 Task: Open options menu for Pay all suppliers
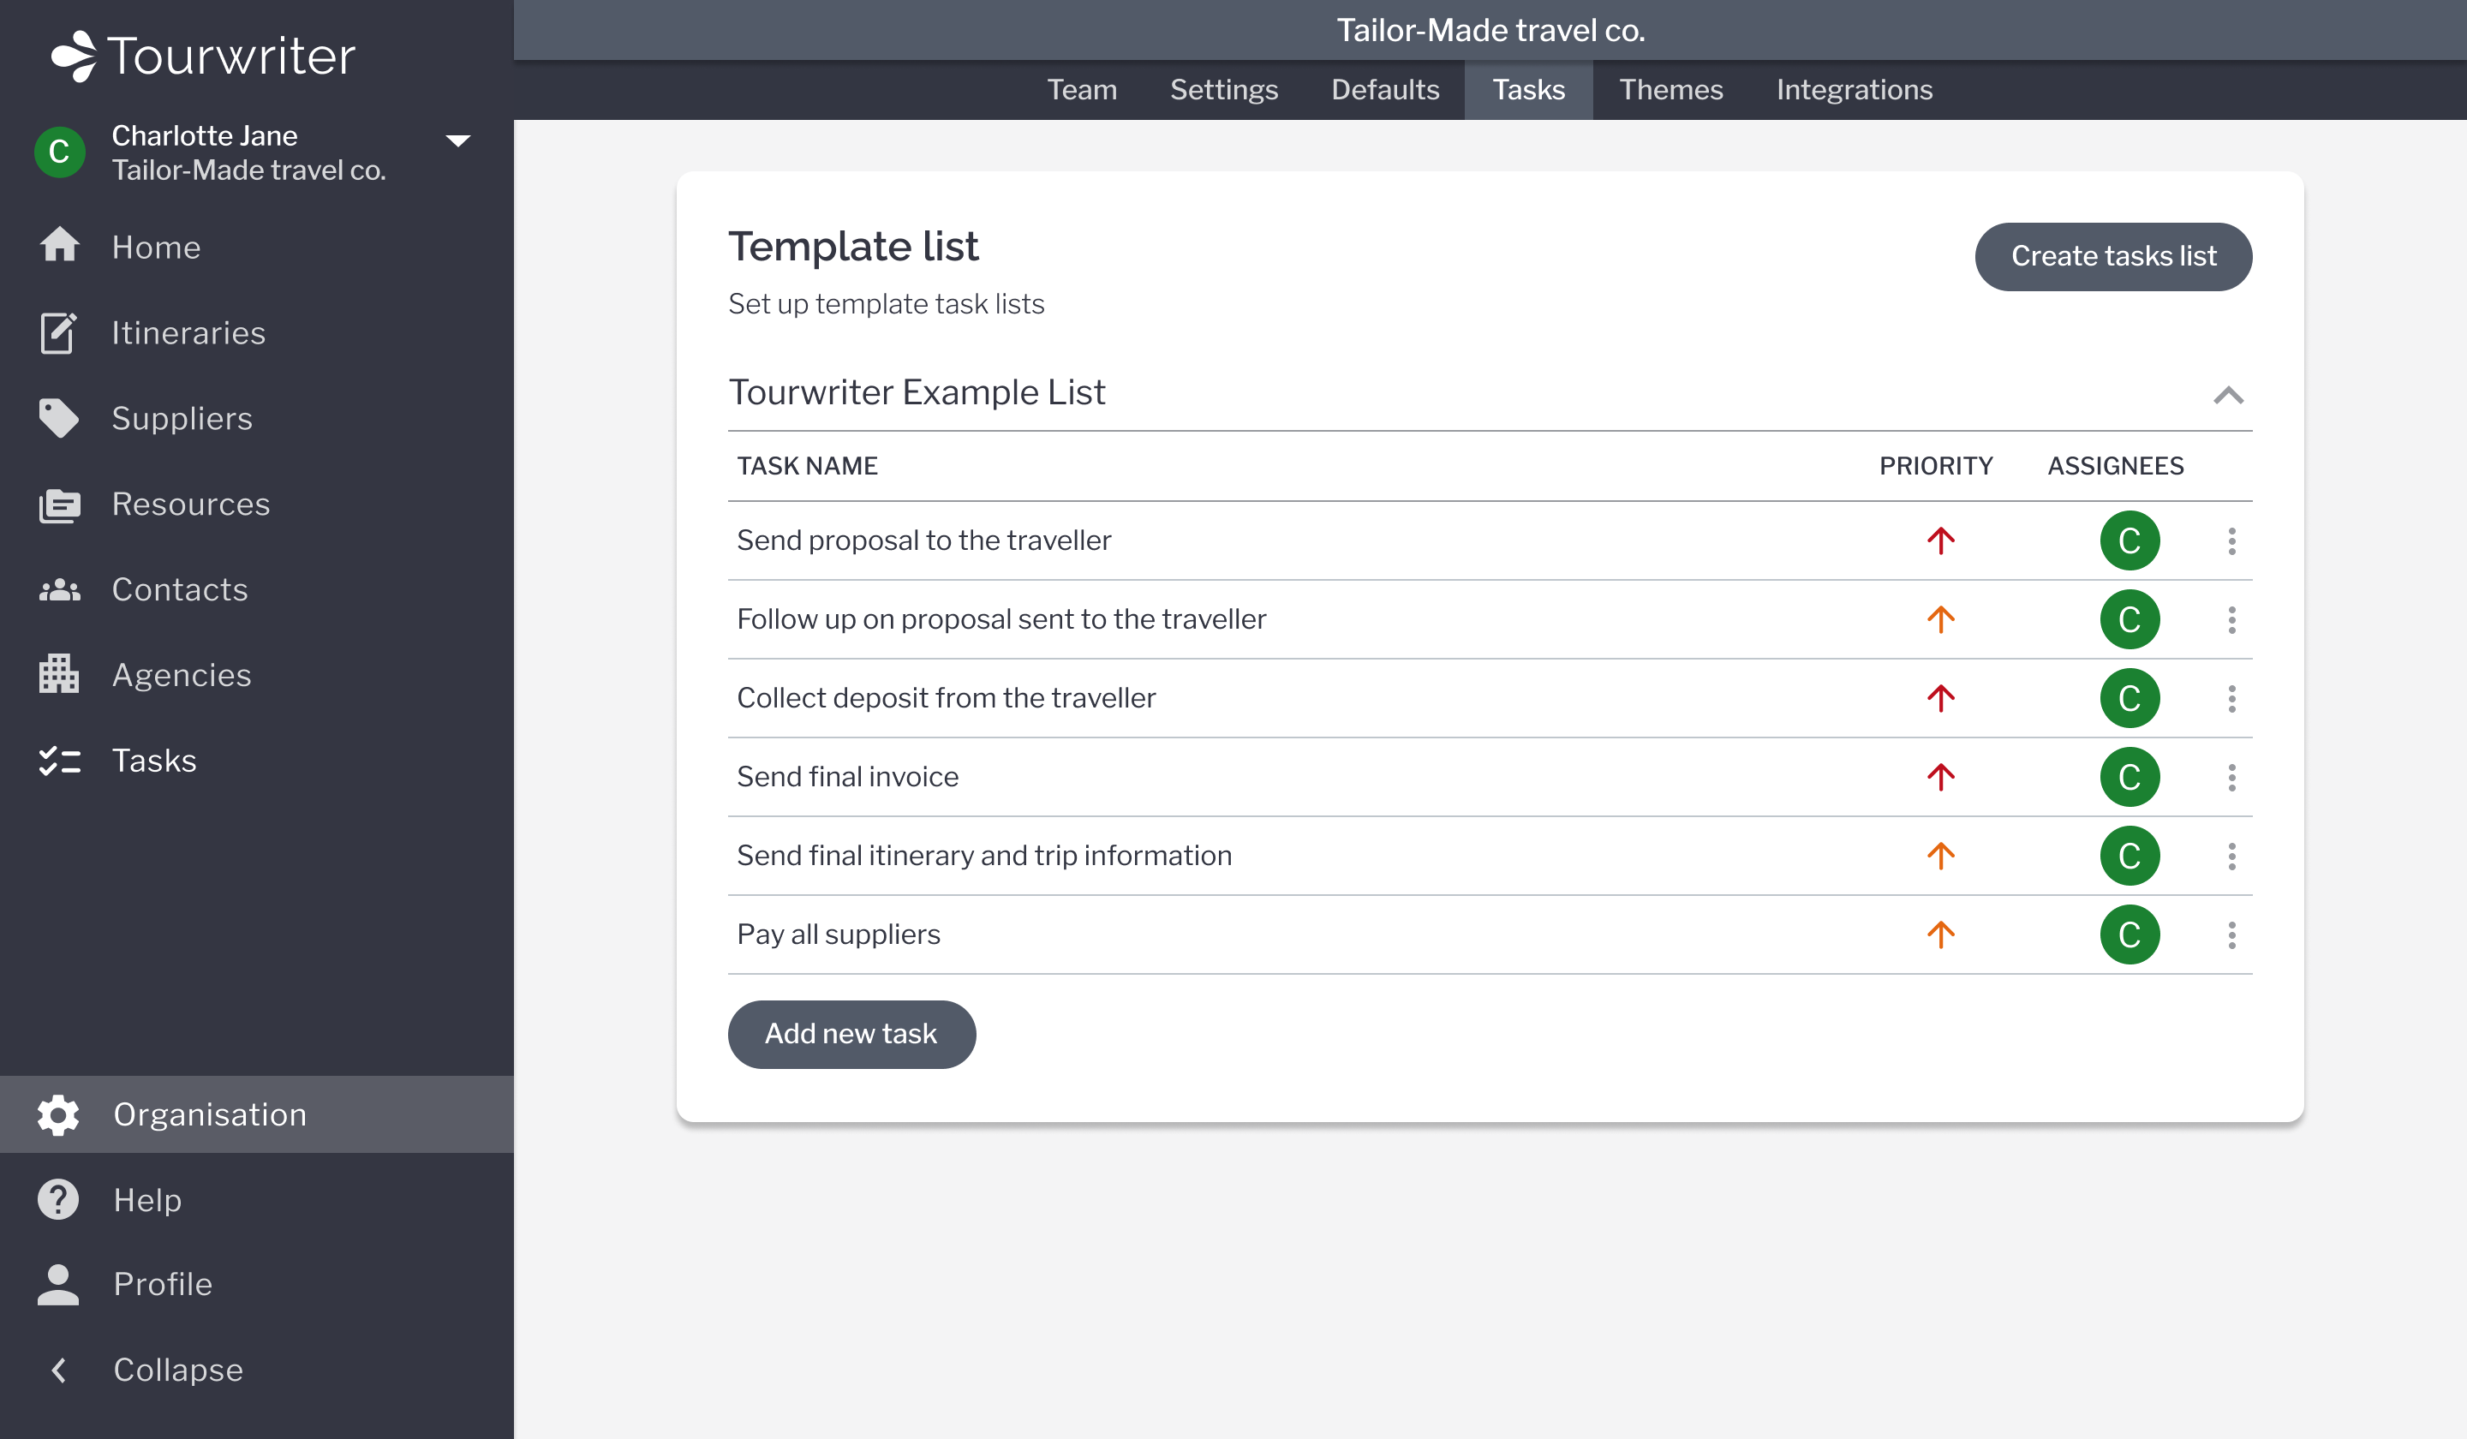(2231, 934)
